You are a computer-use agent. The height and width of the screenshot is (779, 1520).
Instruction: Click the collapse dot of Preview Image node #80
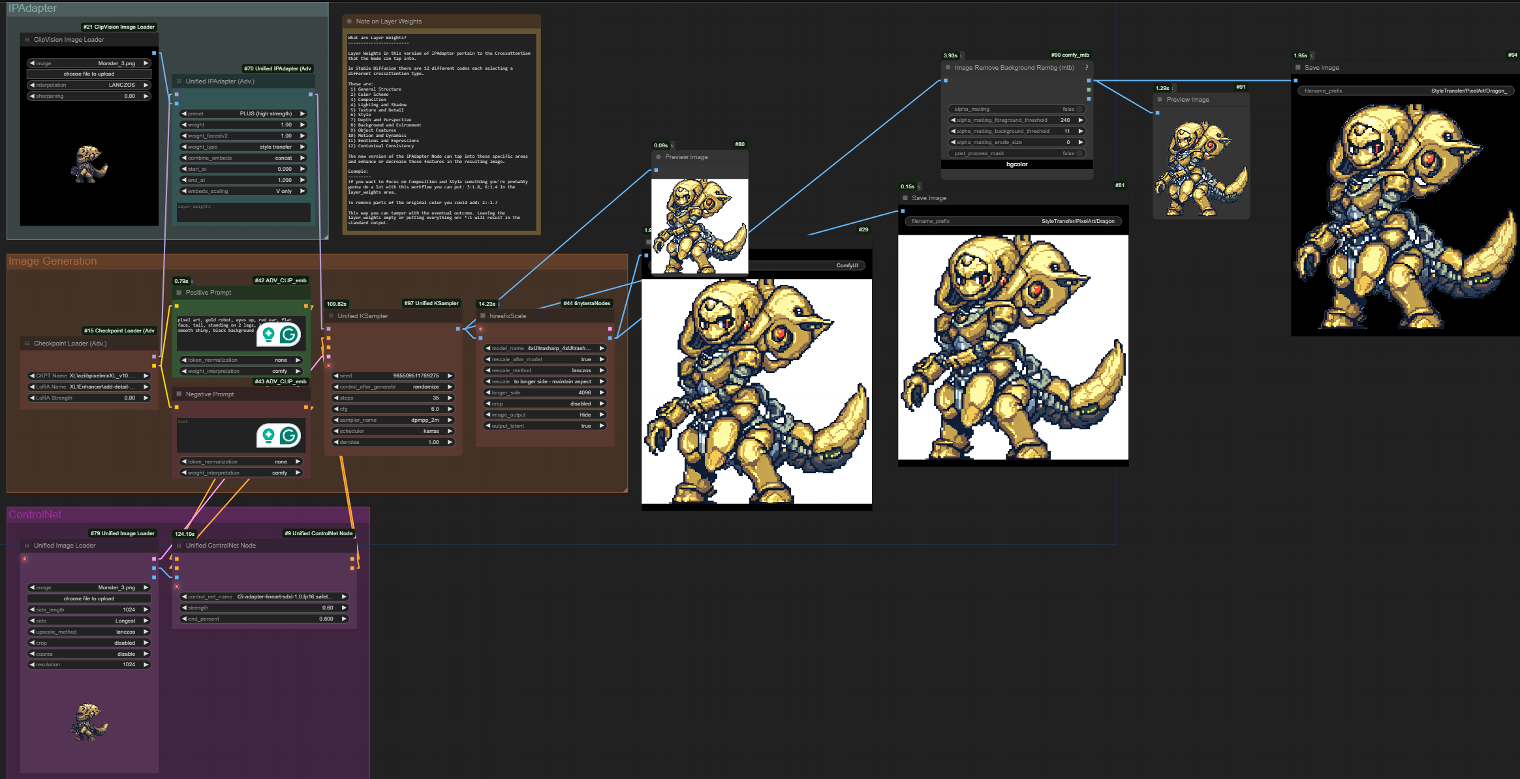click(x=659, y=157)
